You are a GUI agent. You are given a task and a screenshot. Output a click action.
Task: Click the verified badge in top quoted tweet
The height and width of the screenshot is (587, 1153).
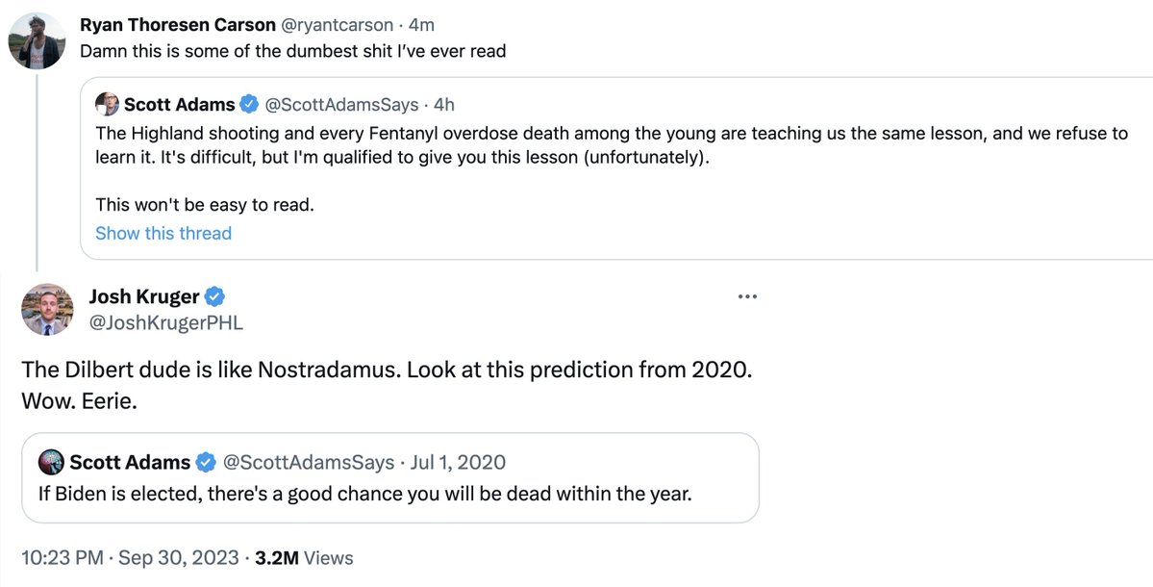(x=249, y=104)
